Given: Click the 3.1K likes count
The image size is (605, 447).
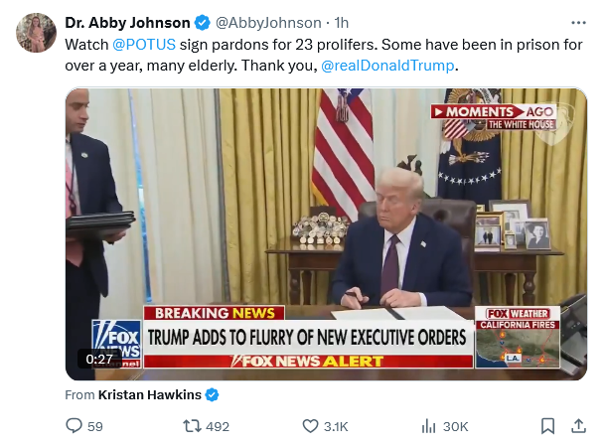Looking at the screenshot, I should [336, 426].
